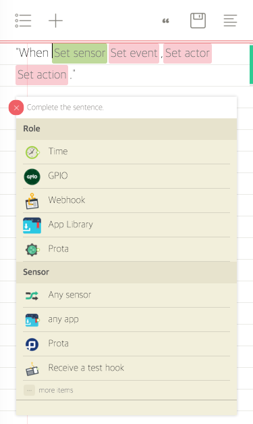Click the Set actor placeholder
The image size is (253, 424).
click(188, 53)
